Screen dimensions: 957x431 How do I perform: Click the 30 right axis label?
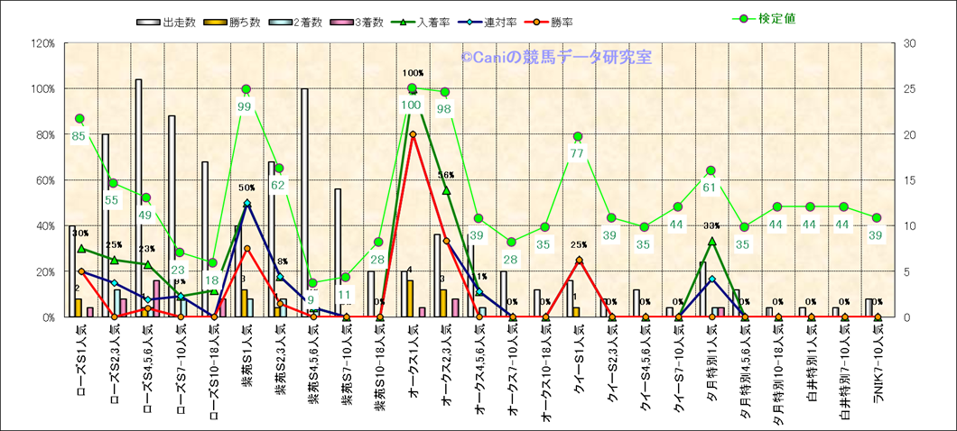[911, 43]
